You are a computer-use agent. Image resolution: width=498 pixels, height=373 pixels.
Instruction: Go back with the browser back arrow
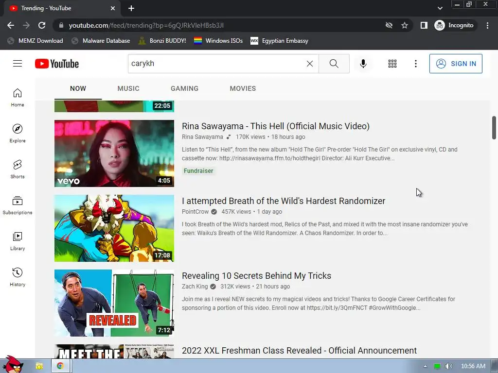click(11, 25)
